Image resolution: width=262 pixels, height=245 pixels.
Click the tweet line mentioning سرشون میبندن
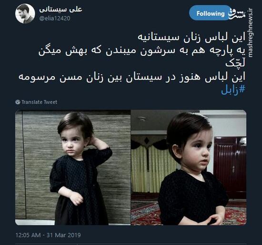pyautogui.click(x=142, y=51)
